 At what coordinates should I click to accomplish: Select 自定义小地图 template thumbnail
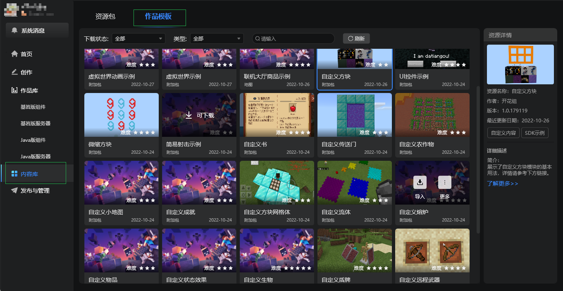122,183
